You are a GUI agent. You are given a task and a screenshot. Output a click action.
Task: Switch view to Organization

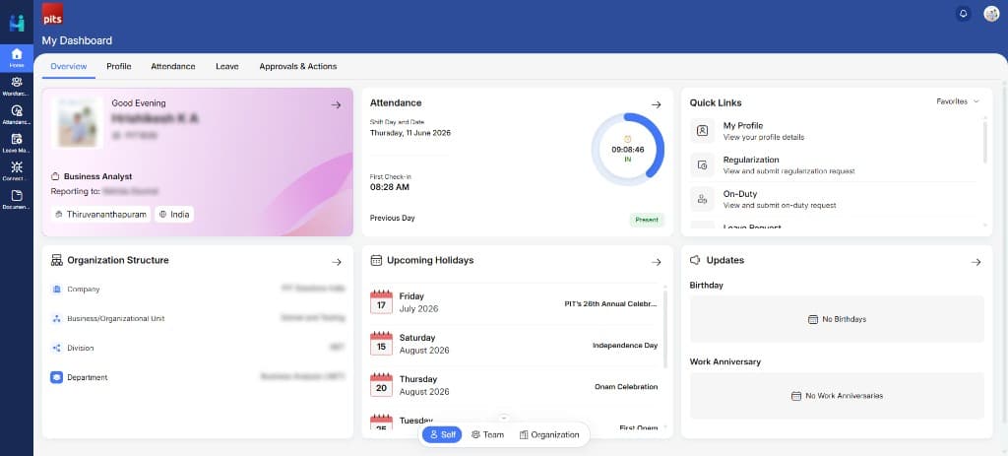point(549,434)
